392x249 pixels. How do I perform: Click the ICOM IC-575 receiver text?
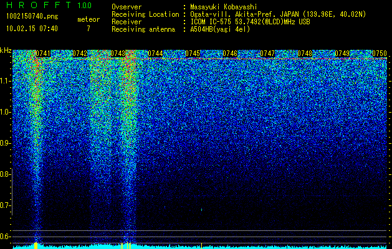[250, 22]
